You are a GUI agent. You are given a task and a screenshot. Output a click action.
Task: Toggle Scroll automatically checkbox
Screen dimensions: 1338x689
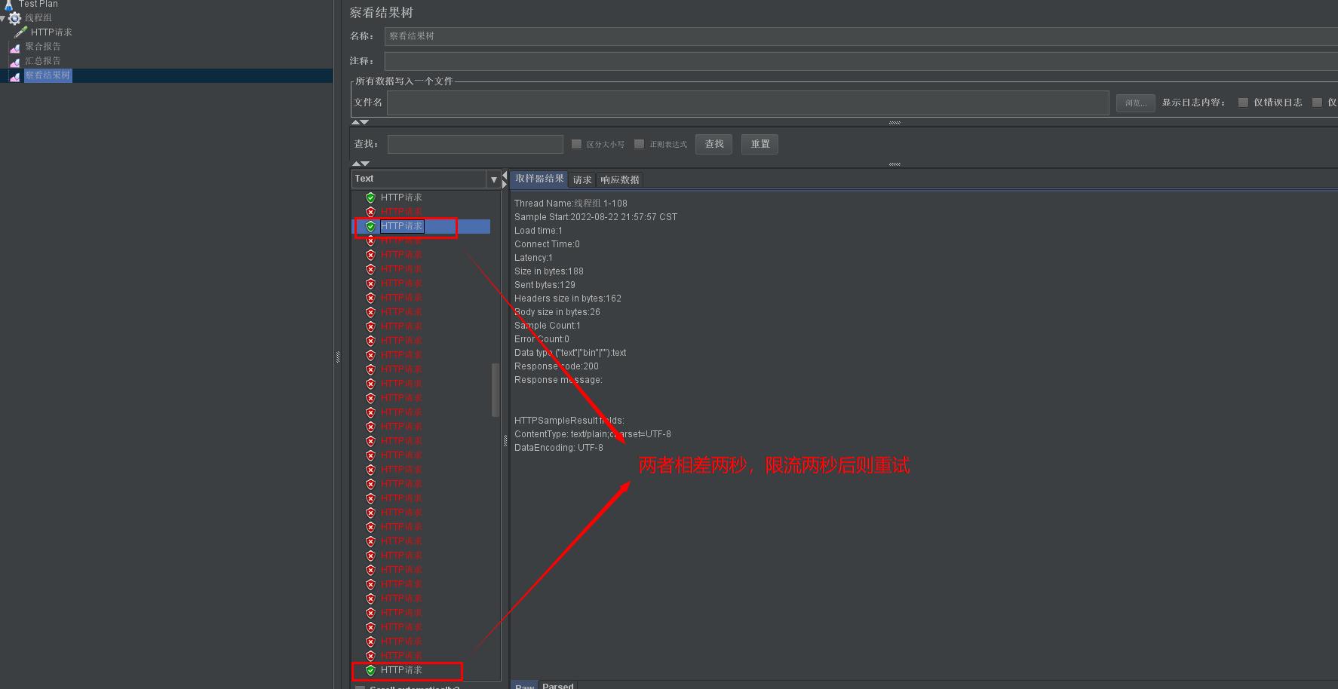click(x=360, y=687)
